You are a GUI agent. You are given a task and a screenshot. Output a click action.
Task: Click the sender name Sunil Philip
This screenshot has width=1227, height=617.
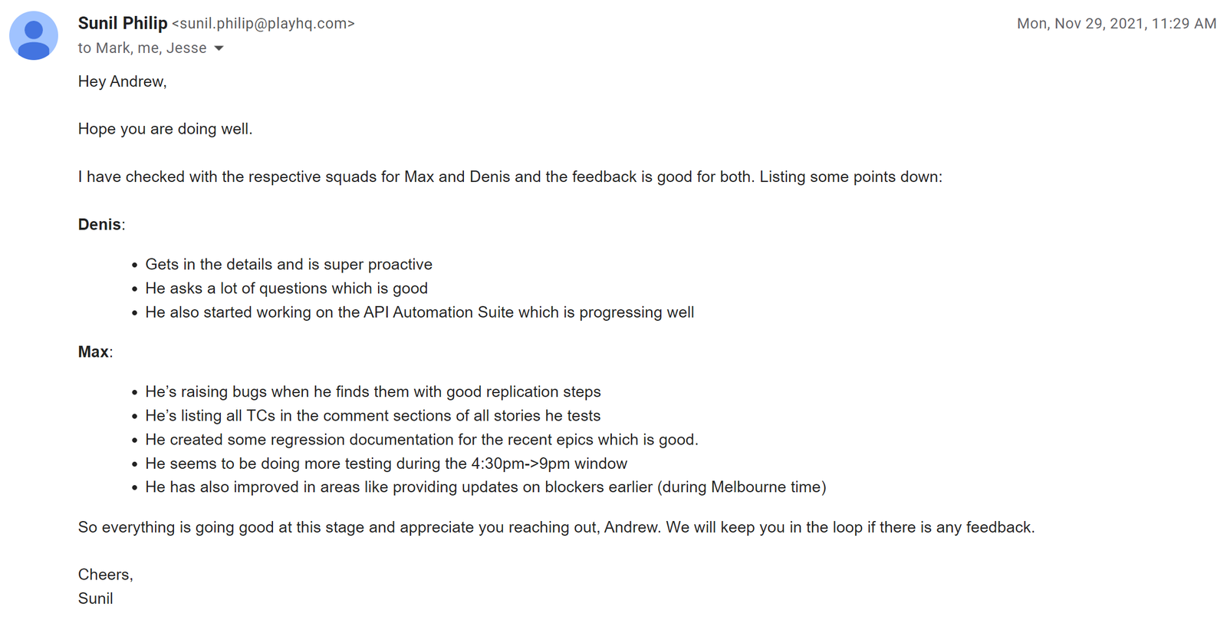123,23
